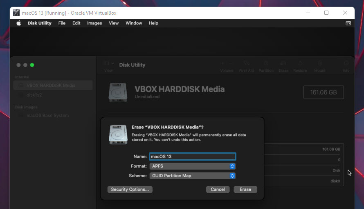Maximize the VirtualBox window
364x209 pixels.
tap(326, 13)
